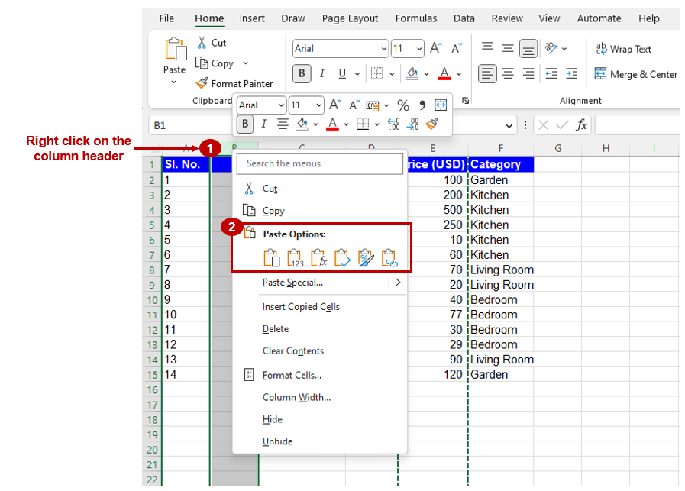Choose the Paste Link icon
This screenshot has height=491, width=685.
pos(389,258)
